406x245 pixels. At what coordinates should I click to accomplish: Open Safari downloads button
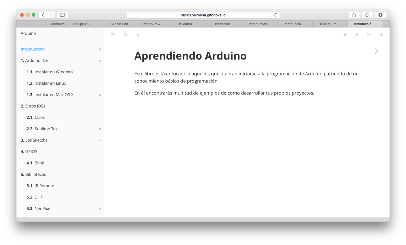tap(380, 15)
